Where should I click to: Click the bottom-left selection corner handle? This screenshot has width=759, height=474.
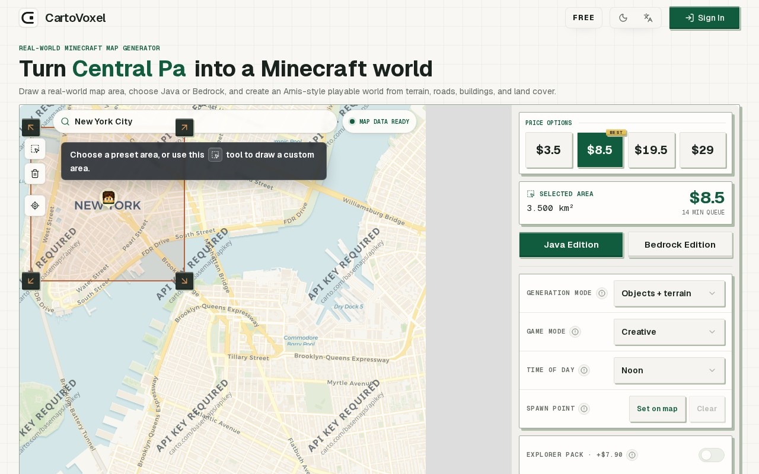click(x=31, y=281)
